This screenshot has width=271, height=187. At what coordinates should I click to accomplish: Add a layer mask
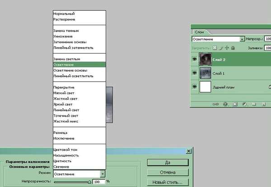[235, 104]
